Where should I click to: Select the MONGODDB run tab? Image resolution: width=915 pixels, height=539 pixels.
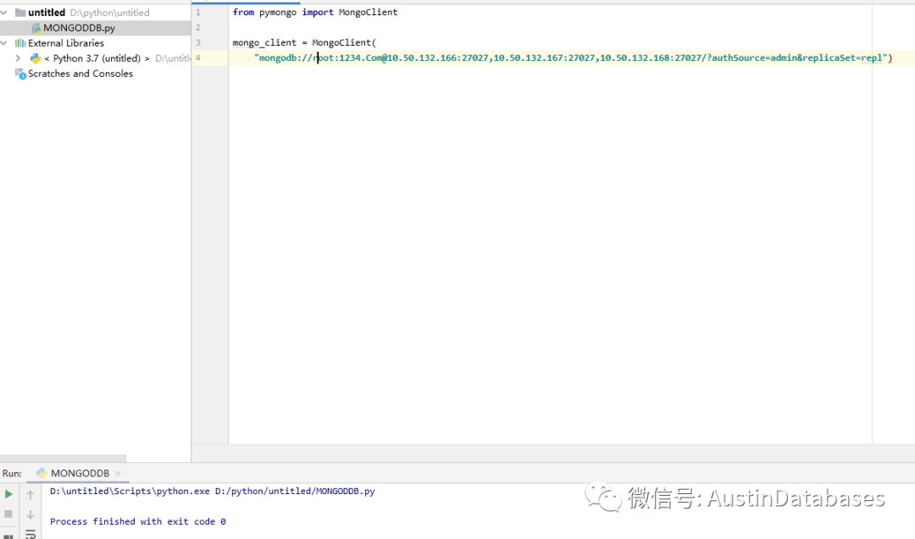coord(80,473)
